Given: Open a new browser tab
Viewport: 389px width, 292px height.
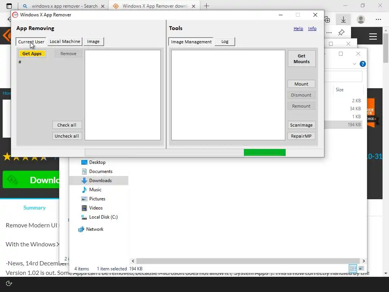Looking at the screenshot, I should point(206,6).
